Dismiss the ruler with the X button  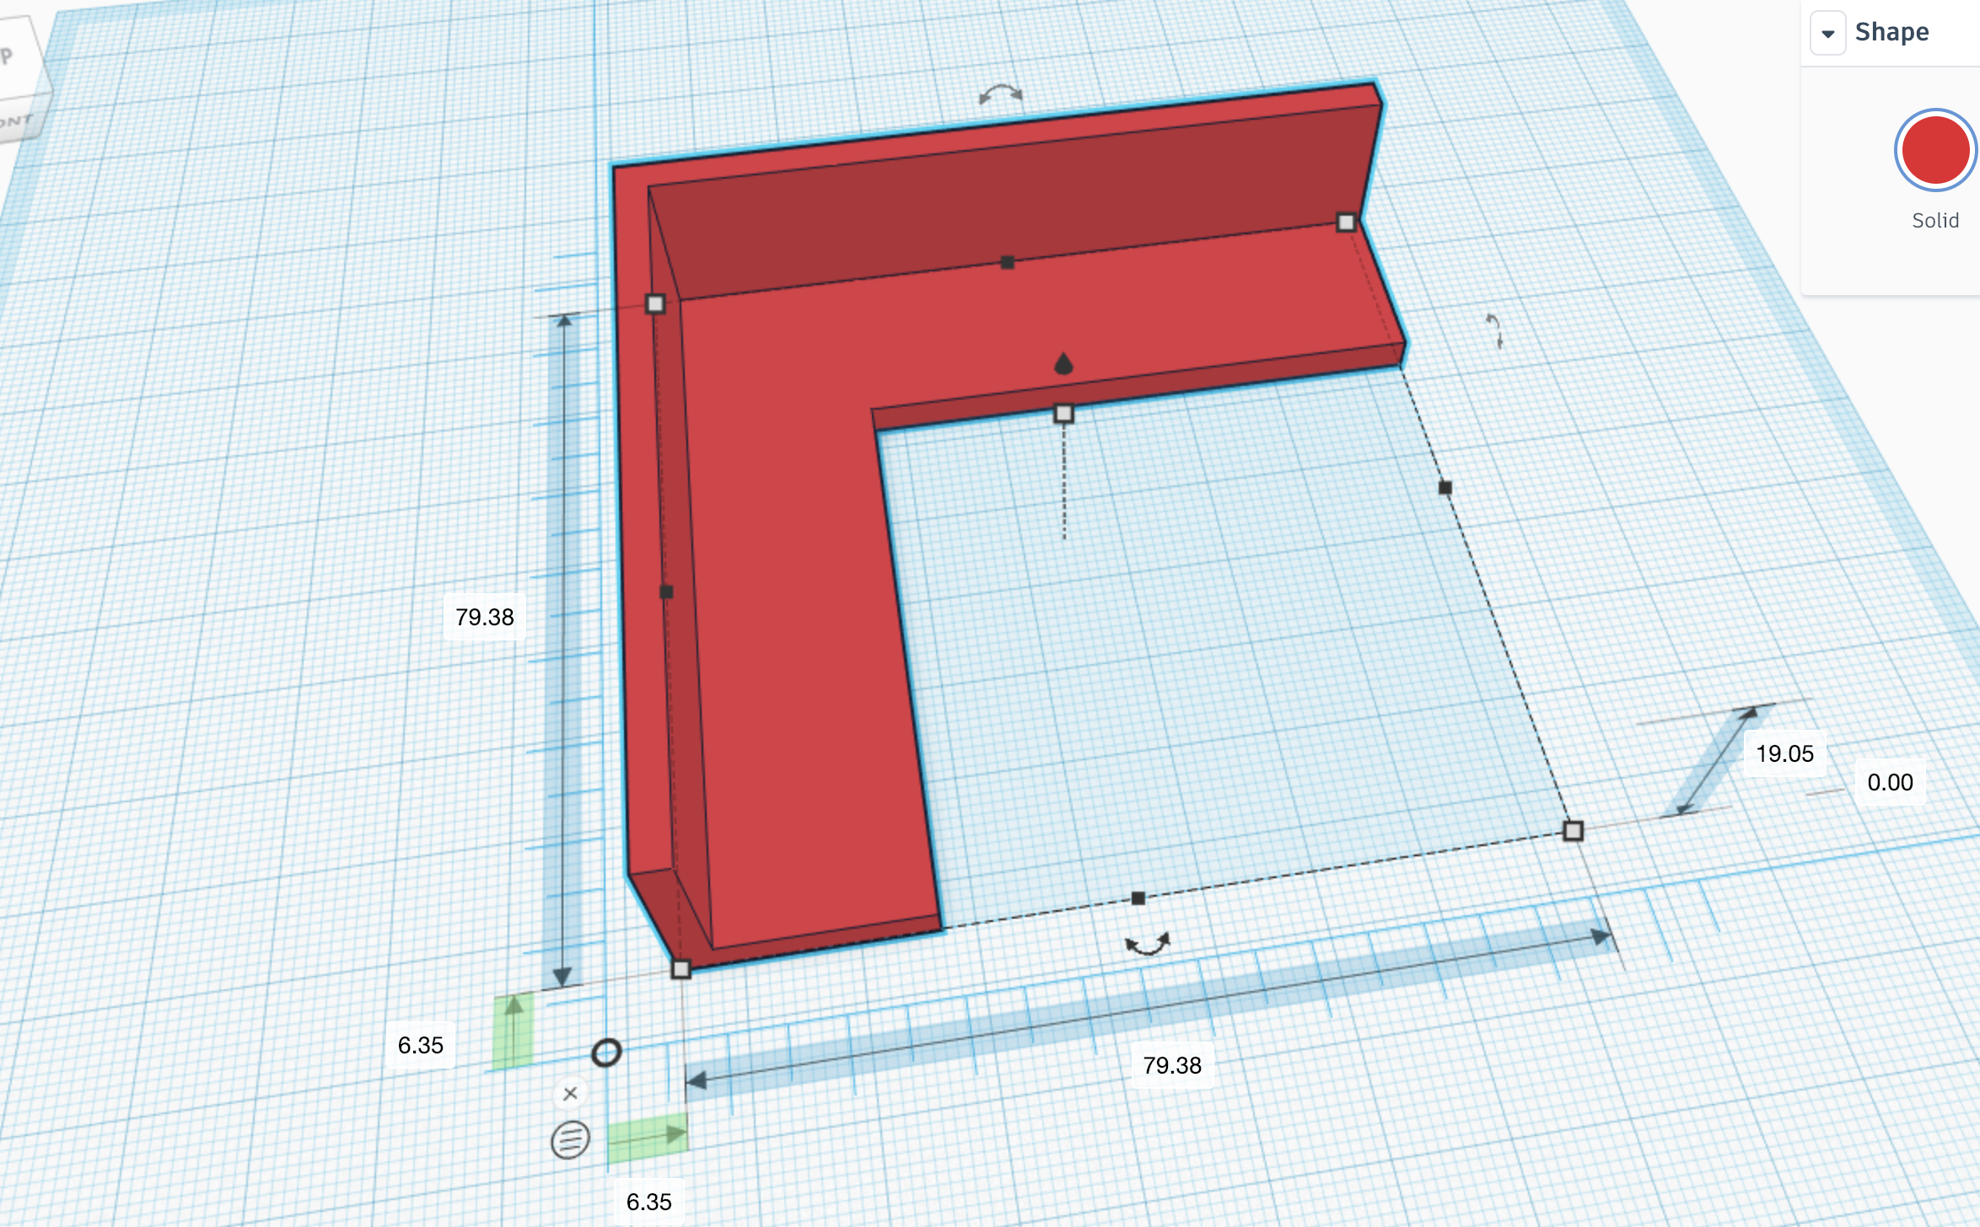pos(570,1093)
